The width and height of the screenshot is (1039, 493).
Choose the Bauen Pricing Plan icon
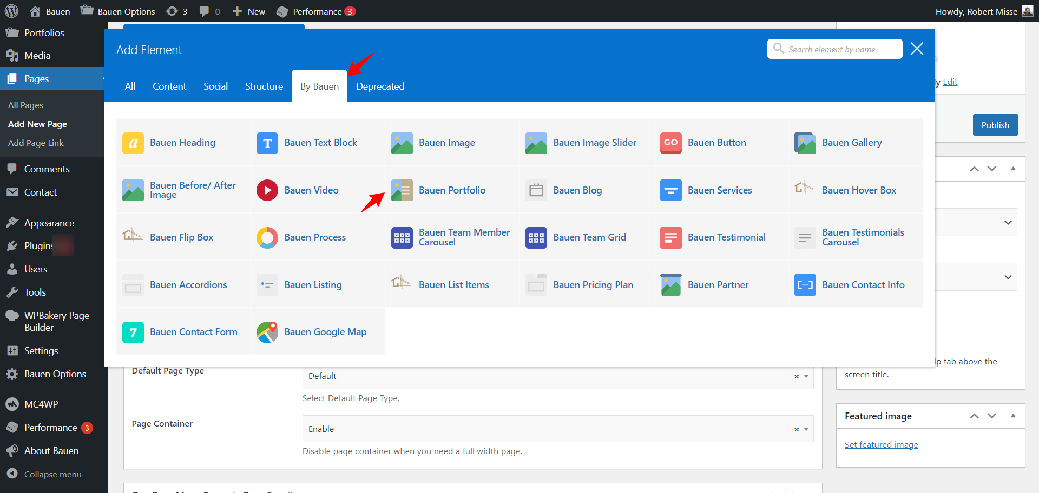click(536, 285)
